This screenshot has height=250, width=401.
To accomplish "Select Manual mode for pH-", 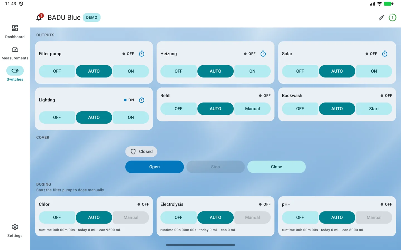I will [374, 217].
